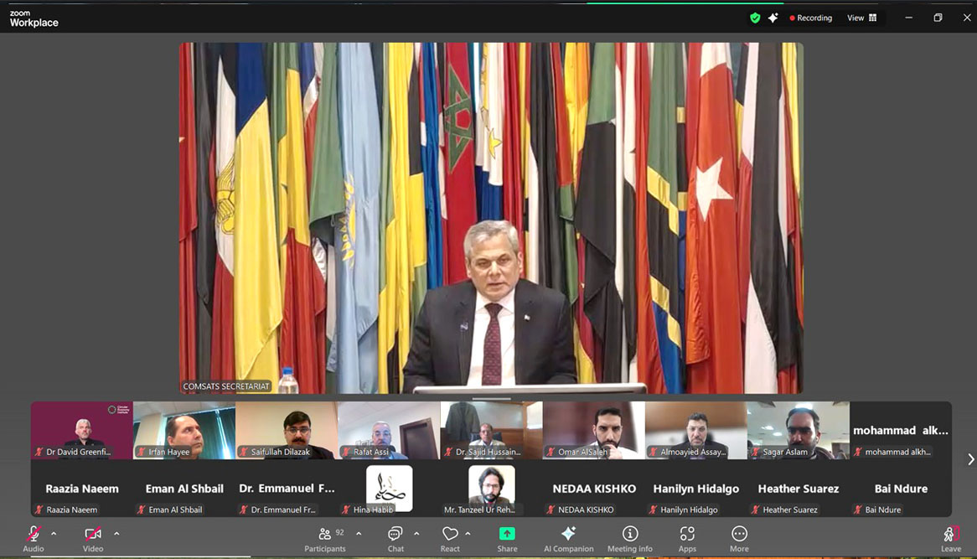Click muted mic icon beside Heather Suarez
Viewport: 977px width, 559px height.
756,510
